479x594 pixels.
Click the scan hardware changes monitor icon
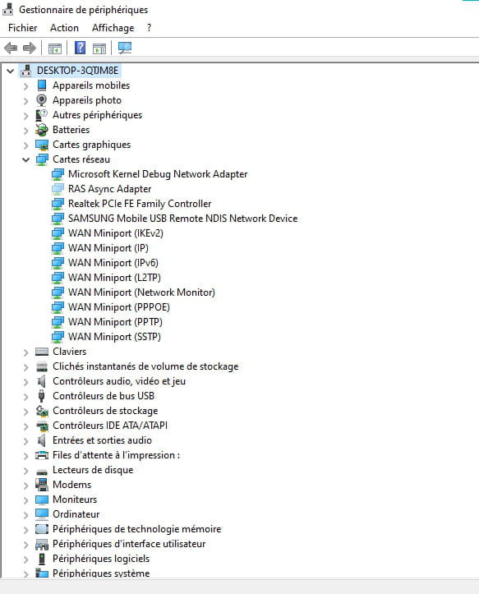tap(125, 48)
